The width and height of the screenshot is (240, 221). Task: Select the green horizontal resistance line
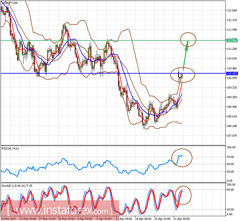click(x=90, y=41)
